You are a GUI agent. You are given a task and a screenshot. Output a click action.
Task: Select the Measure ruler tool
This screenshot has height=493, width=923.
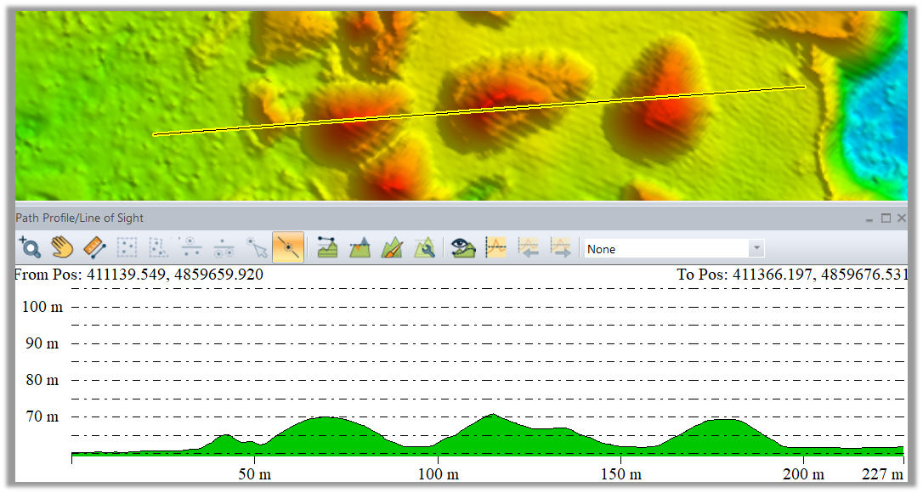click(94, 247)
